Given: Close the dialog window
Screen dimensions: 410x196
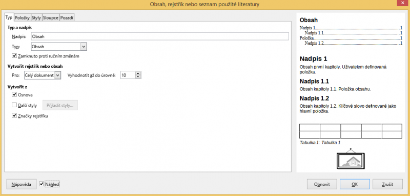Looking at the screenshot, I should (403, 3).
